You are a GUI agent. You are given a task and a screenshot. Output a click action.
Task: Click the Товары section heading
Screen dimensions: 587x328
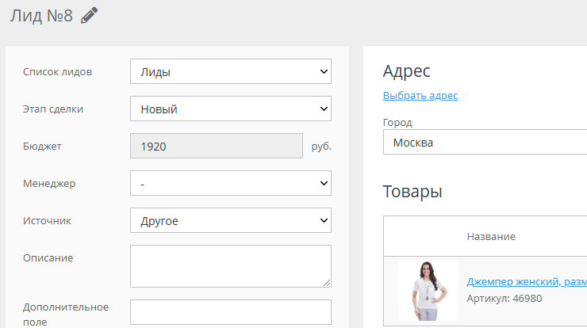coord(412,192)
